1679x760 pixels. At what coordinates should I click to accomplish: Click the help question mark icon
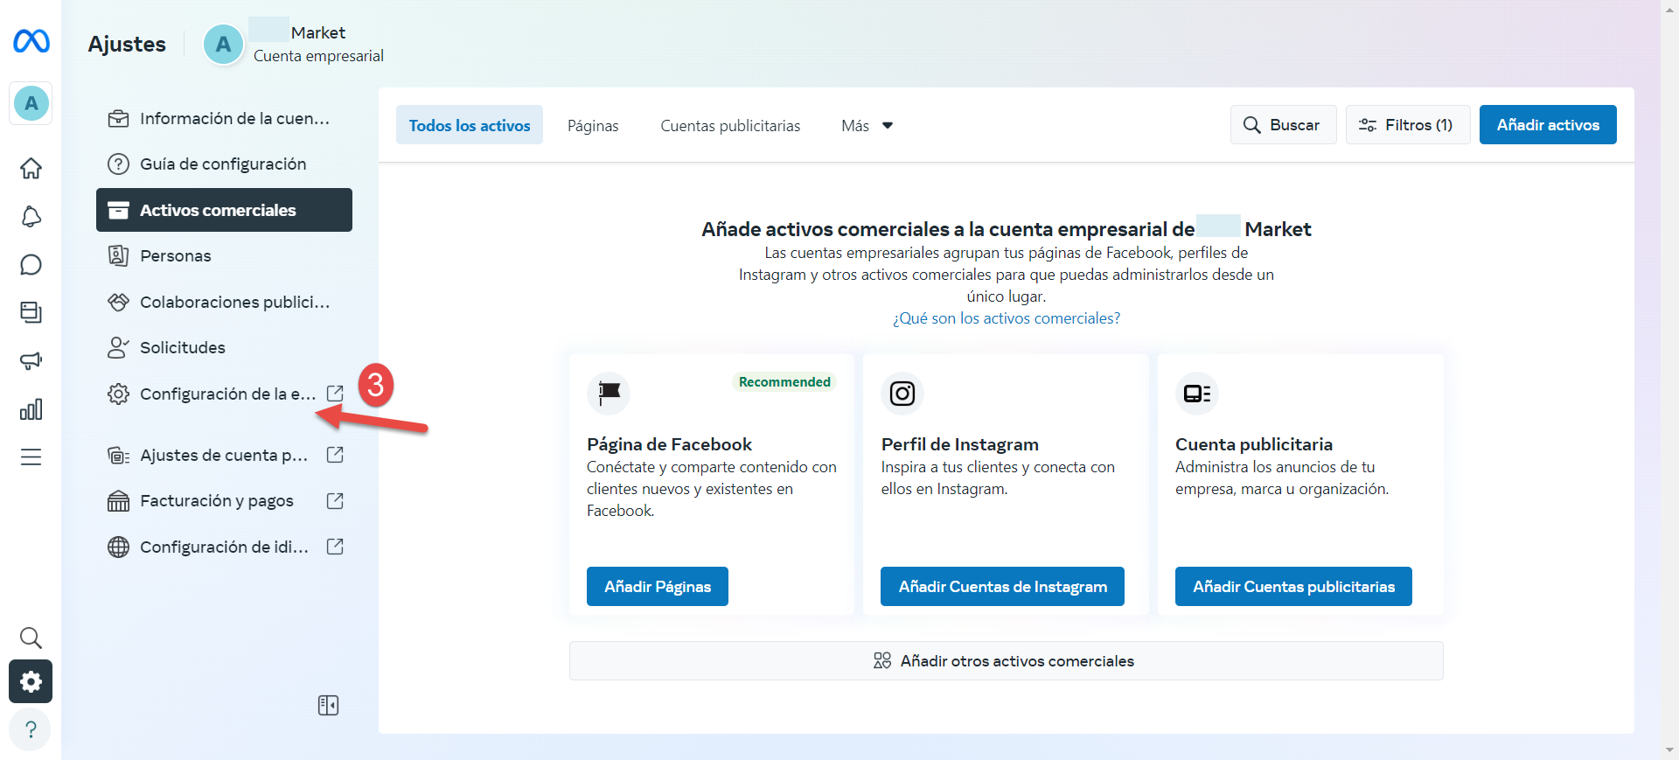[x=31, y=729]
